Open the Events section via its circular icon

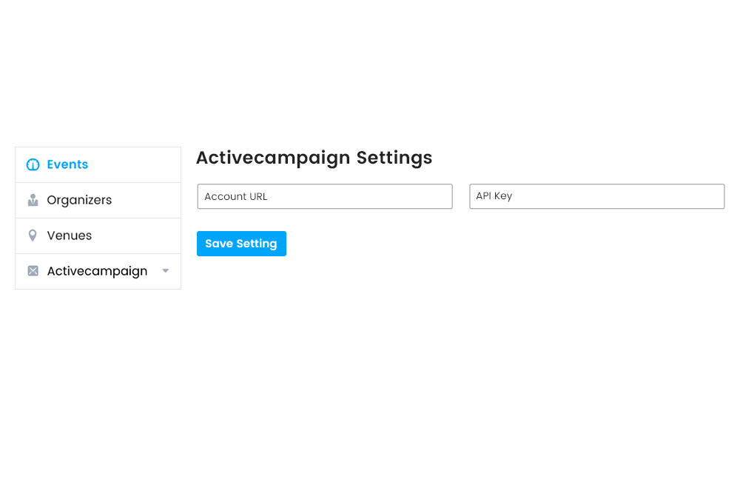(33, 164)
